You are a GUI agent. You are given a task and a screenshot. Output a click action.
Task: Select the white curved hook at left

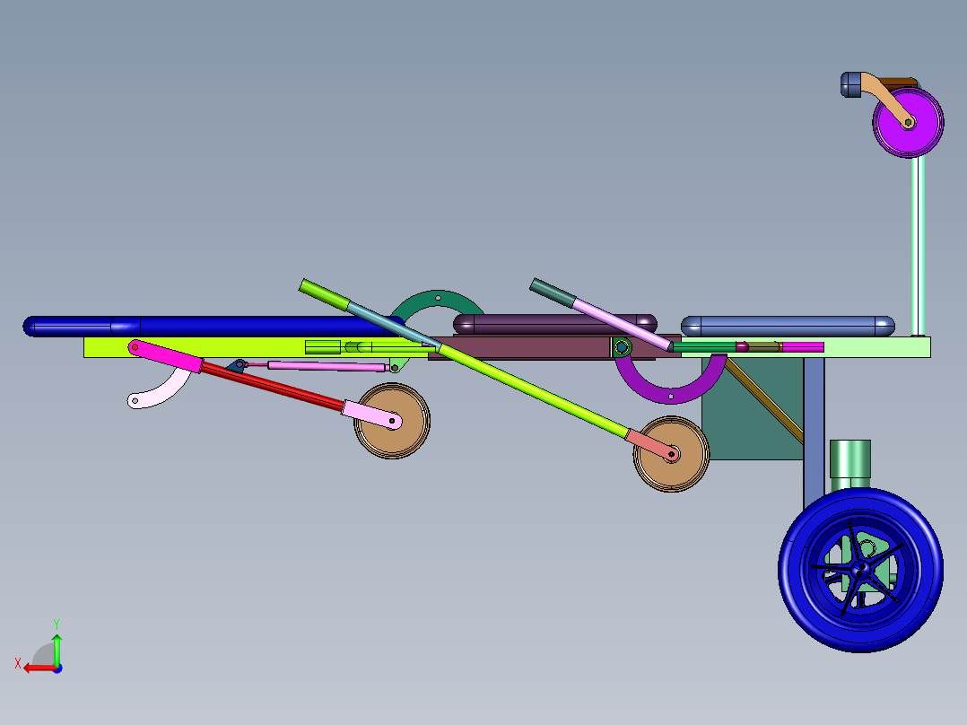click(166, 390)
